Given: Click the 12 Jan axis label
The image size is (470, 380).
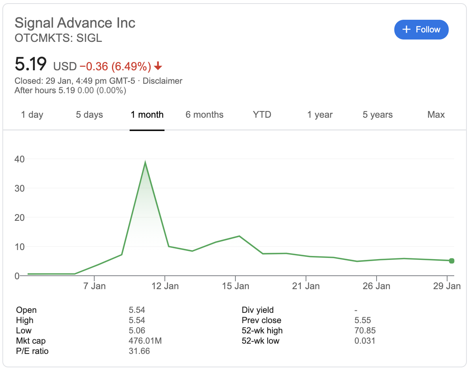Looking at the screenshot, I should [x=165, y=286].
